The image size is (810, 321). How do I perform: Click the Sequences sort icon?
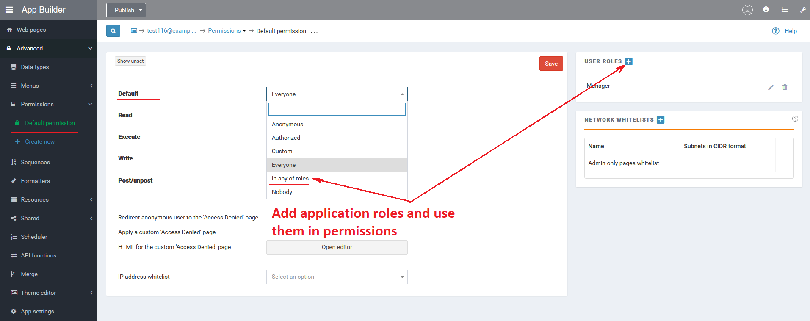pos(14,162)
